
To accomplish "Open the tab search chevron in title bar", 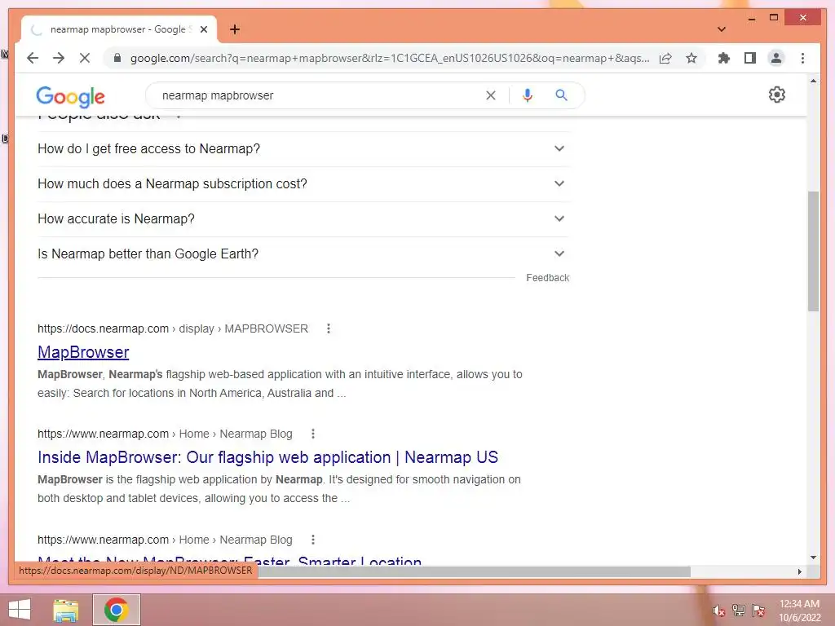I will tap(722, 29).
